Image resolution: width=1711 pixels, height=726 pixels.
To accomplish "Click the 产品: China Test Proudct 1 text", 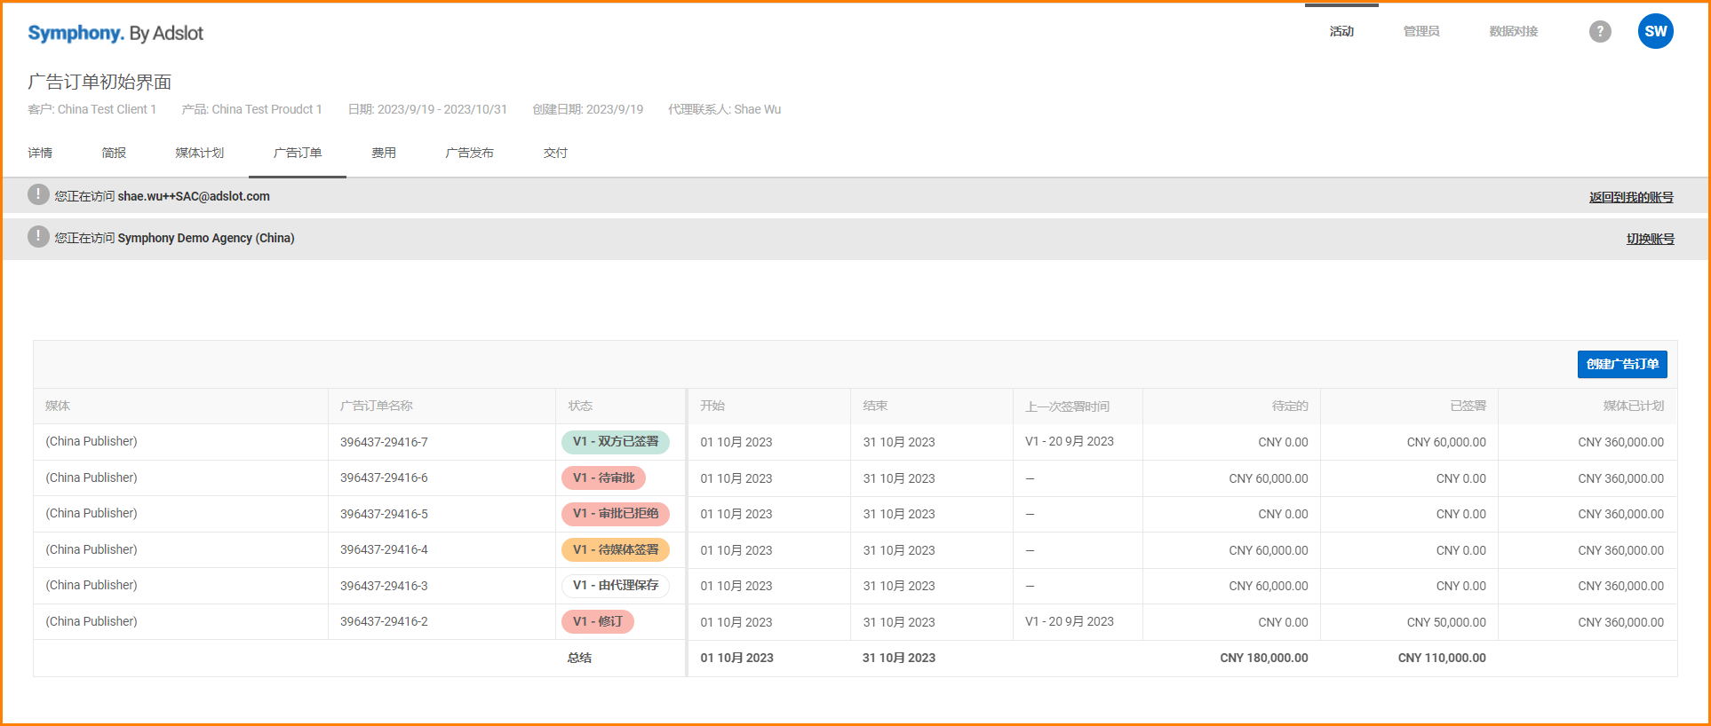I will pos(251,109).
